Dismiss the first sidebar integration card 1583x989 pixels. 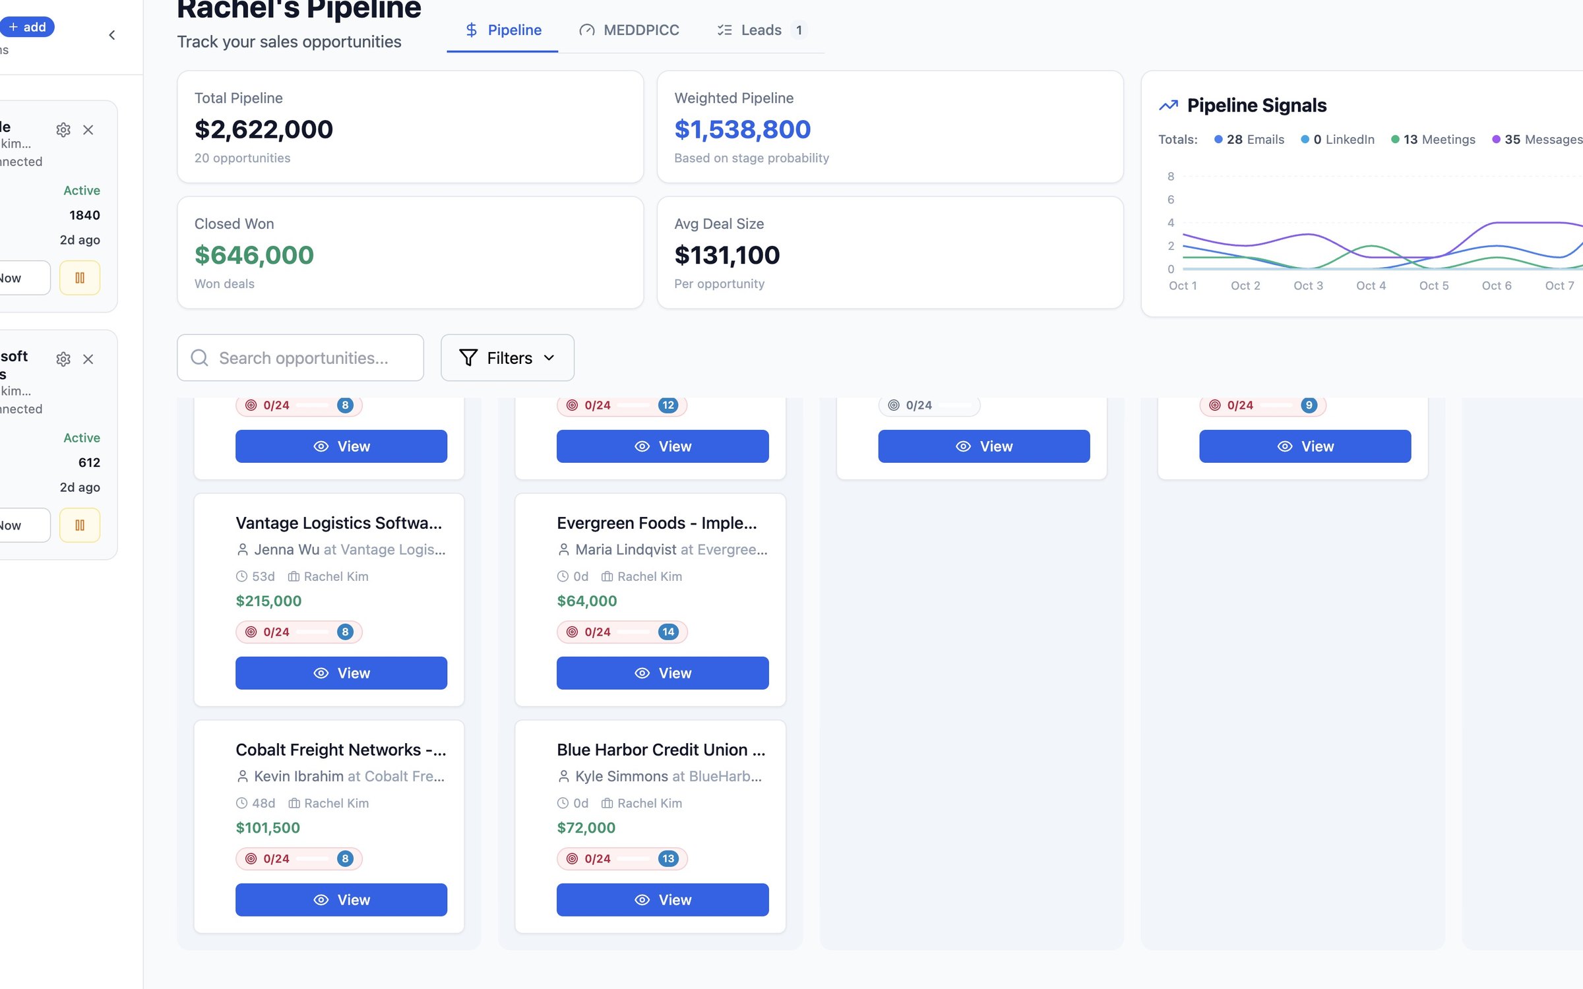coord(88,130)
